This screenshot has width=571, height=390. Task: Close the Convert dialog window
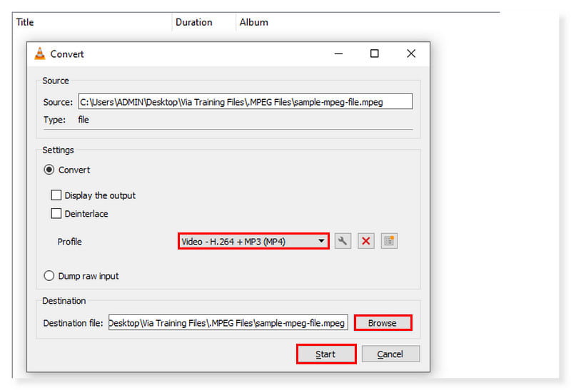411,54
